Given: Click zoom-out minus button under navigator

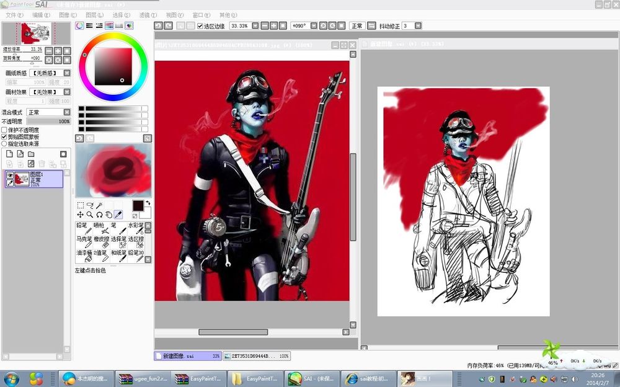Looking at the screenshot, I should point(48,51).
